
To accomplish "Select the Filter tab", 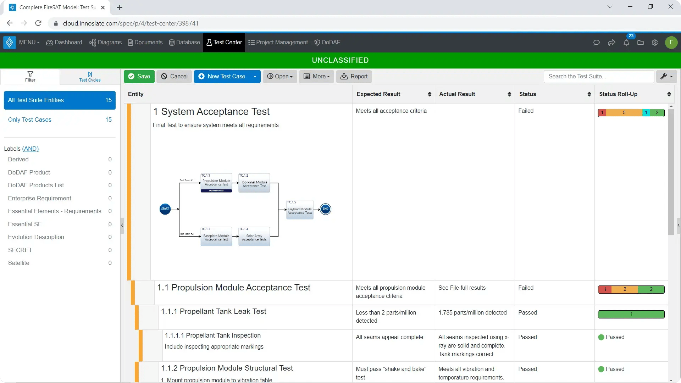I will [x=30, y=77].
